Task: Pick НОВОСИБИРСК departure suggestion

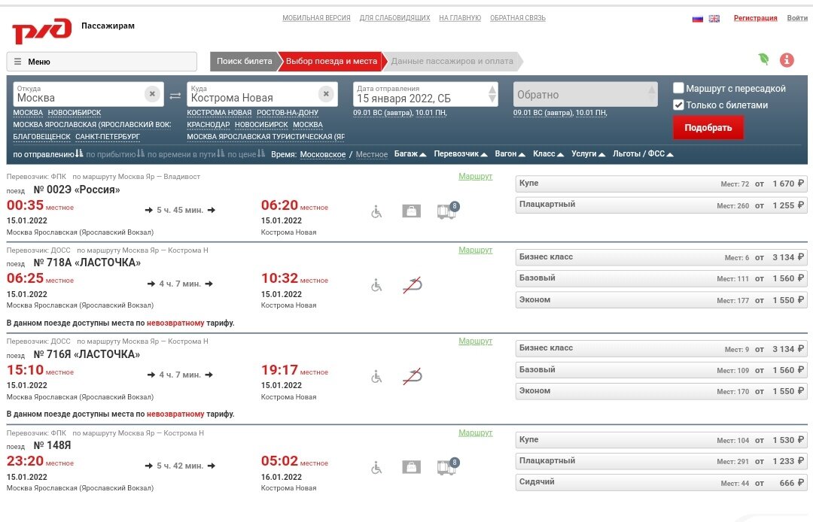Action: tap(74, 112)
